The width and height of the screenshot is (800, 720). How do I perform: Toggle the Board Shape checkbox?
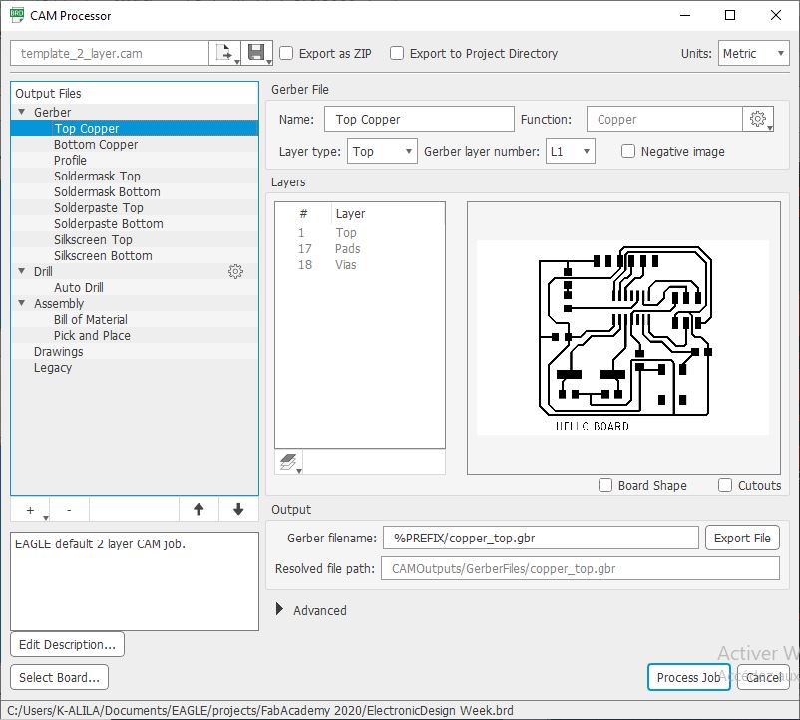(605, 485)
